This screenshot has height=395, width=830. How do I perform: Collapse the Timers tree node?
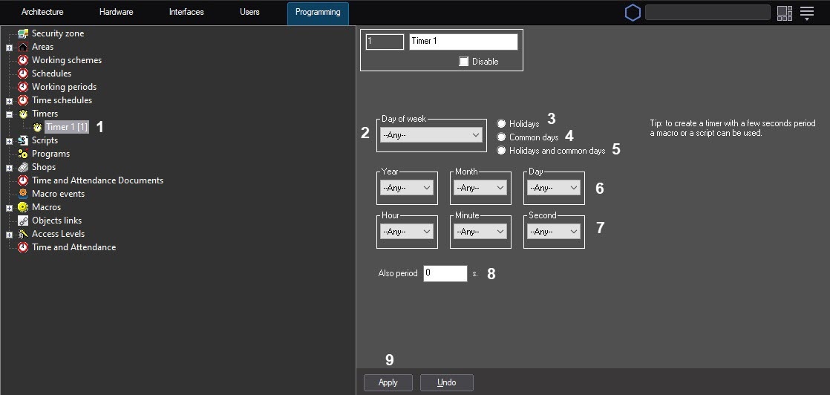[x=9, y=114]
